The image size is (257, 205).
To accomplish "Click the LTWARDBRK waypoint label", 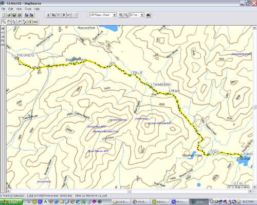I will coord(161,85).
